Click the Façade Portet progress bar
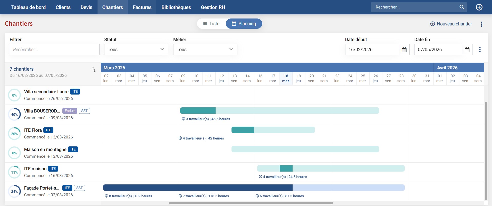This screenshot has width=492, height=206. tap(254, 188)
